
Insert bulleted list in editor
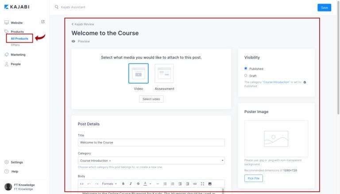click(165, 184)
